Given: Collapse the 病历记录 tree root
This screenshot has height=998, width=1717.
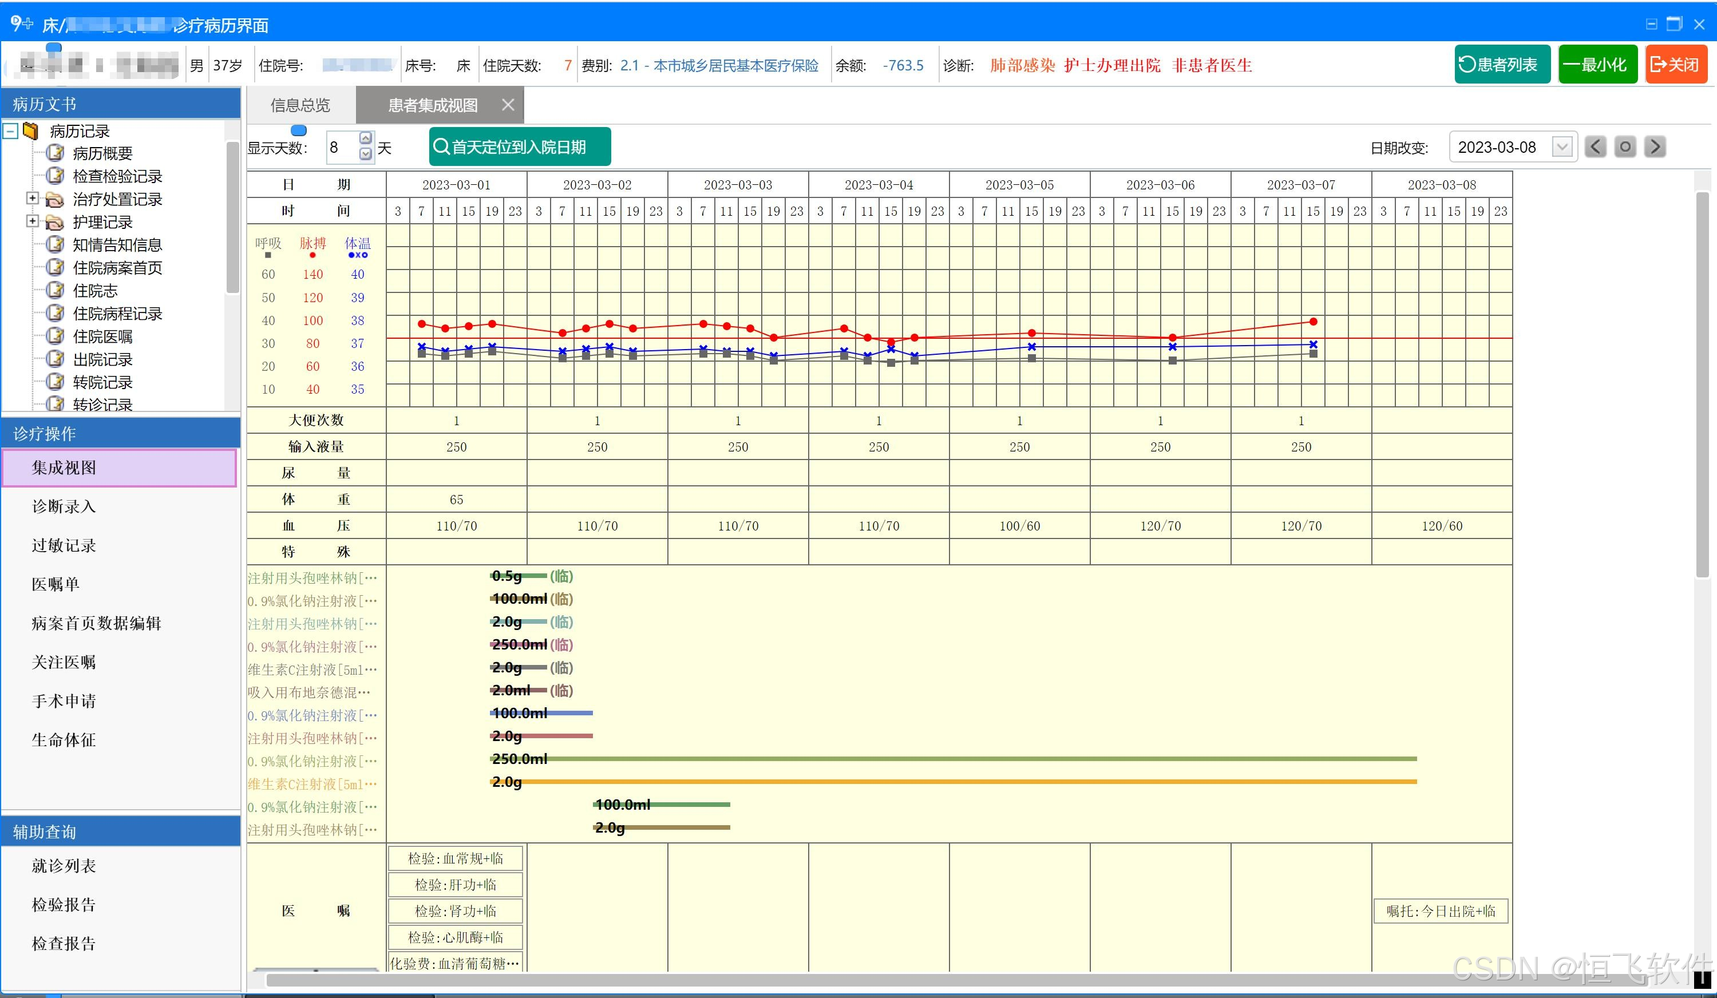Looking at the screenshot, I should point(11,130).
